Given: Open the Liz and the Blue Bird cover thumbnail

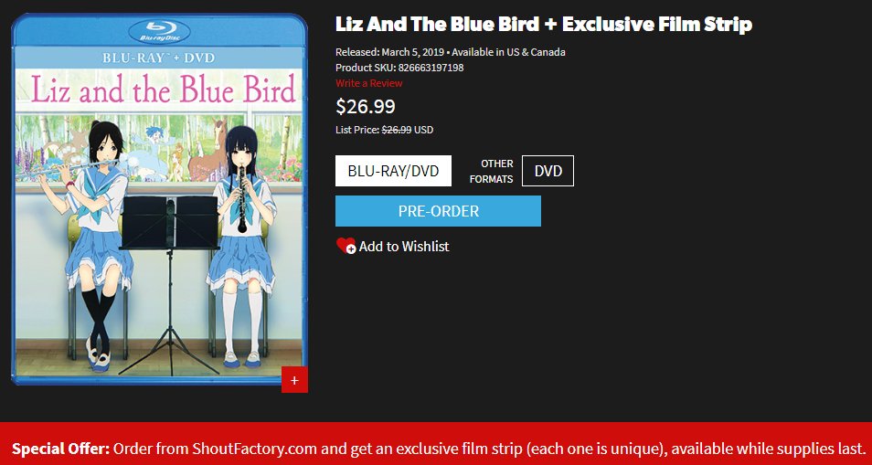Looking at the screenshot, I should [159, 199].
